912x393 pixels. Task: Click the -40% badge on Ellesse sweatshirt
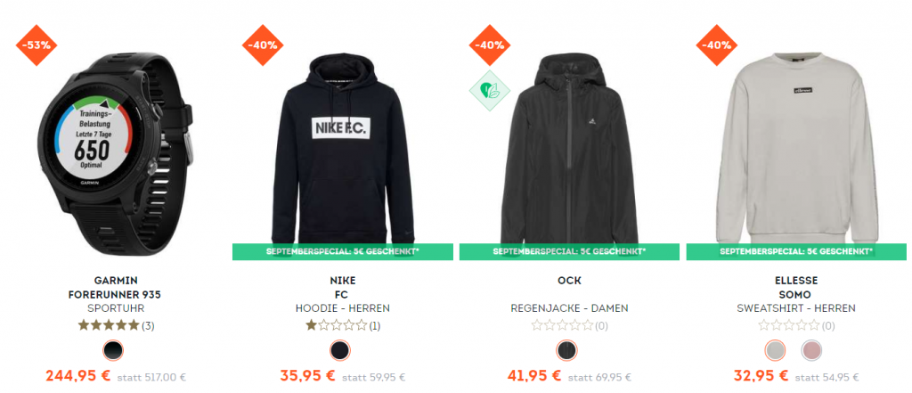point(716,45)
